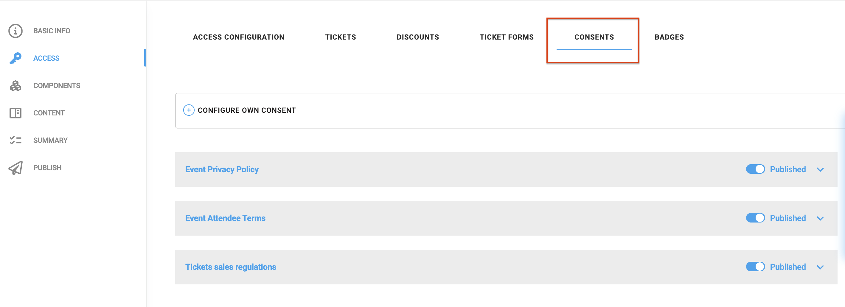Open the Event Attendee Terms link
The width and height of the screenshot is (845, 307).
pyautogui.click(x=225, y=218)
